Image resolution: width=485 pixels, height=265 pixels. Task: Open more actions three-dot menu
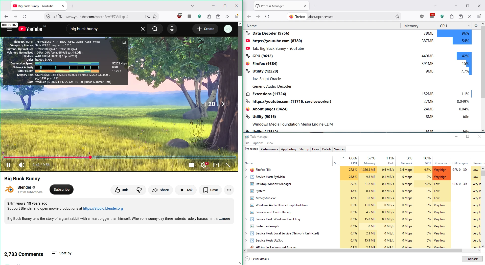pyautogui.click(x=229, y=190)
